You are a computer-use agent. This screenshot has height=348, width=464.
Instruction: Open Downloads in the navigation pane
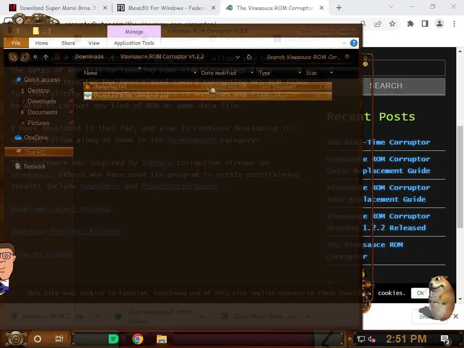(x=42, y=101)
